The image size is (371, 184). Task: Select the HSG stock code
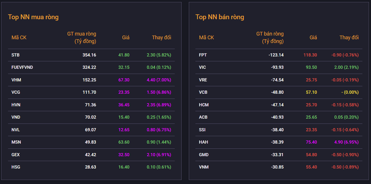16,167
